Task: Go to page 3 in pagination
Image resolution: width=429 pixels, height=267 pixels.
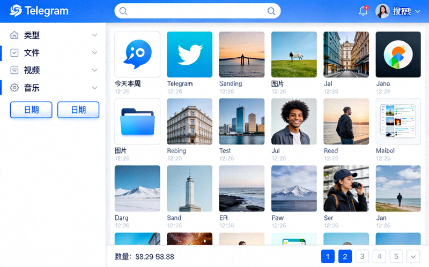Action: click(362, 257)
